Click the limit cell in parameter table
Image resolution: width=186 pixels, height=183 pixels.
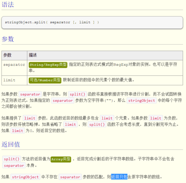point(15,80)
